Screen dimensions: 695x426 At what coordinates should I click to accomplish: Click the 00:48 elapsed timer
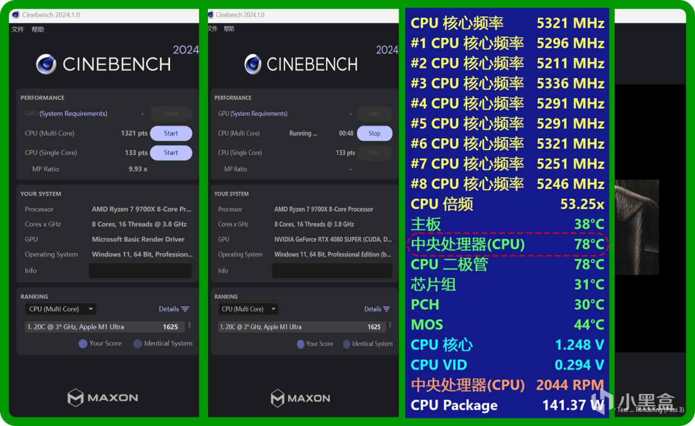tap(346, 133)
